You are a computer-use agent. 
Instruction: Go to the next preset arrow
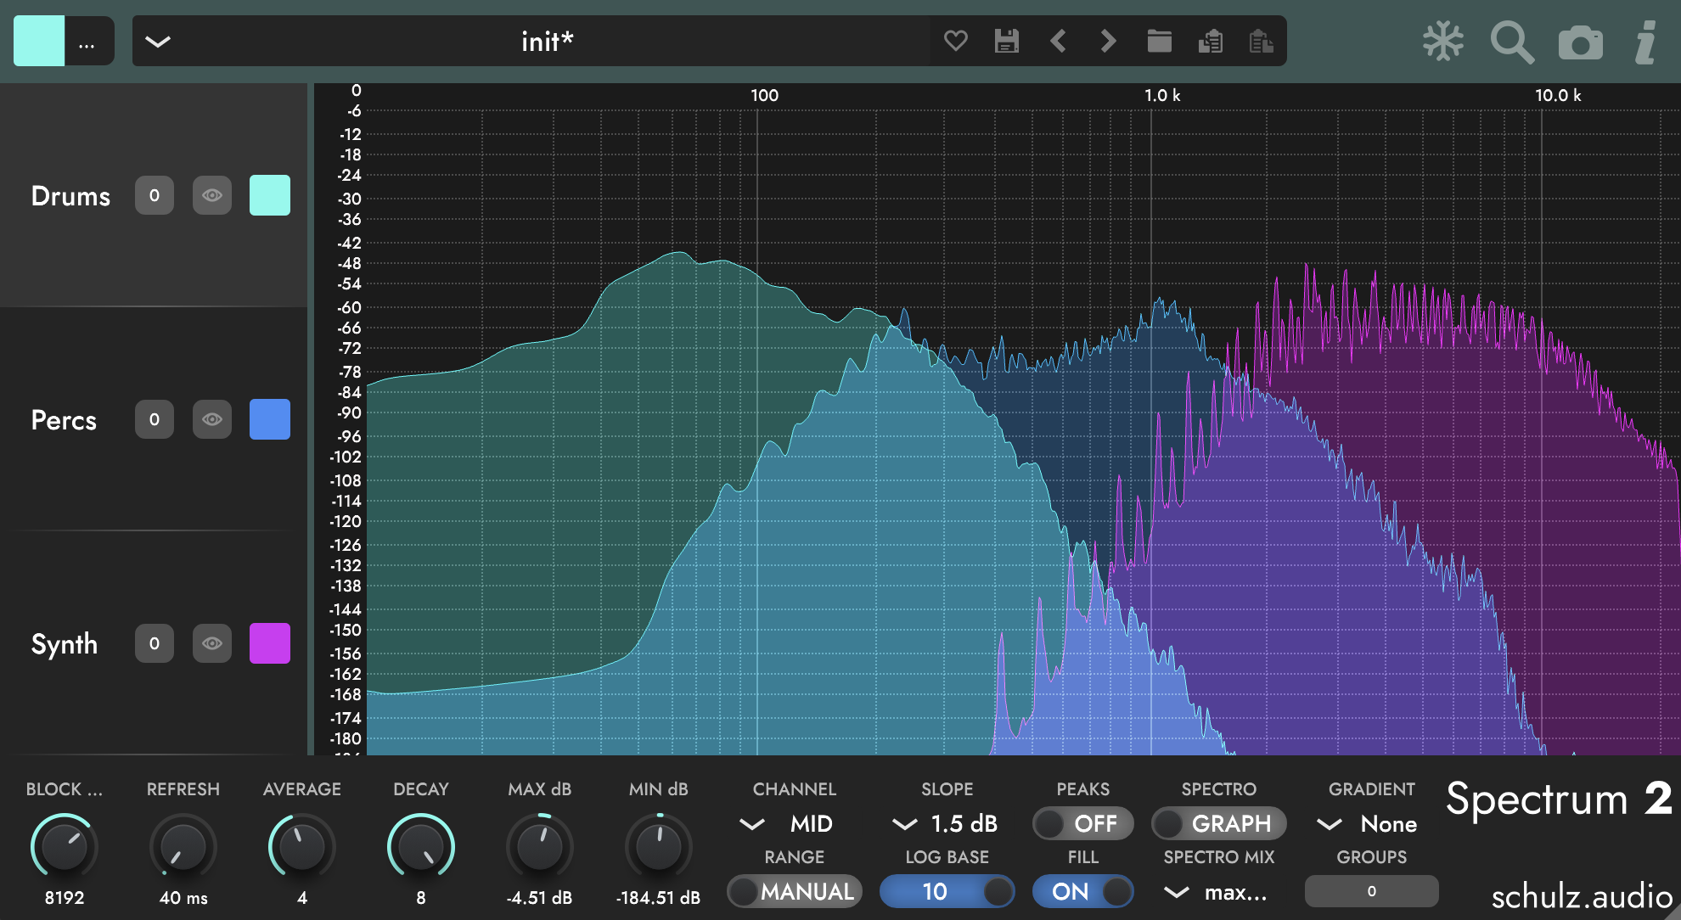click(x=1108, y=41)
